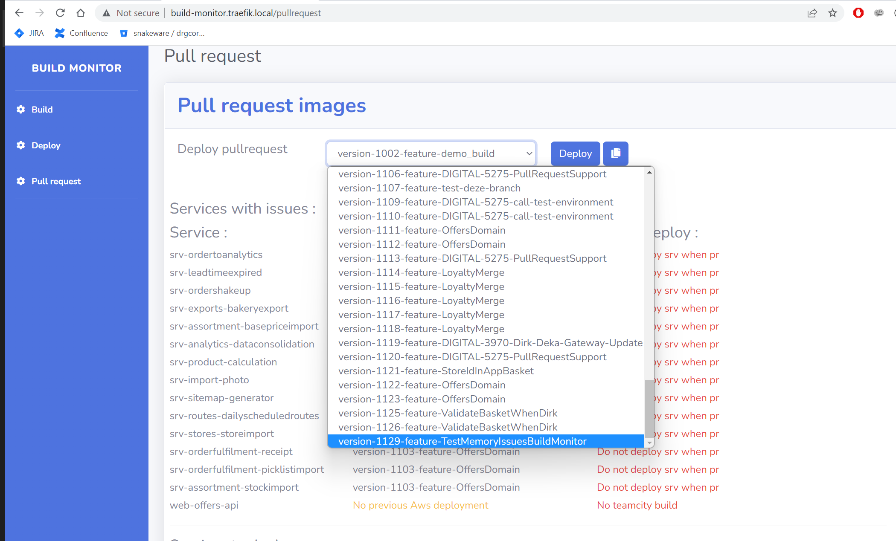Click the Deploy gear icon in sidebar

20,145
